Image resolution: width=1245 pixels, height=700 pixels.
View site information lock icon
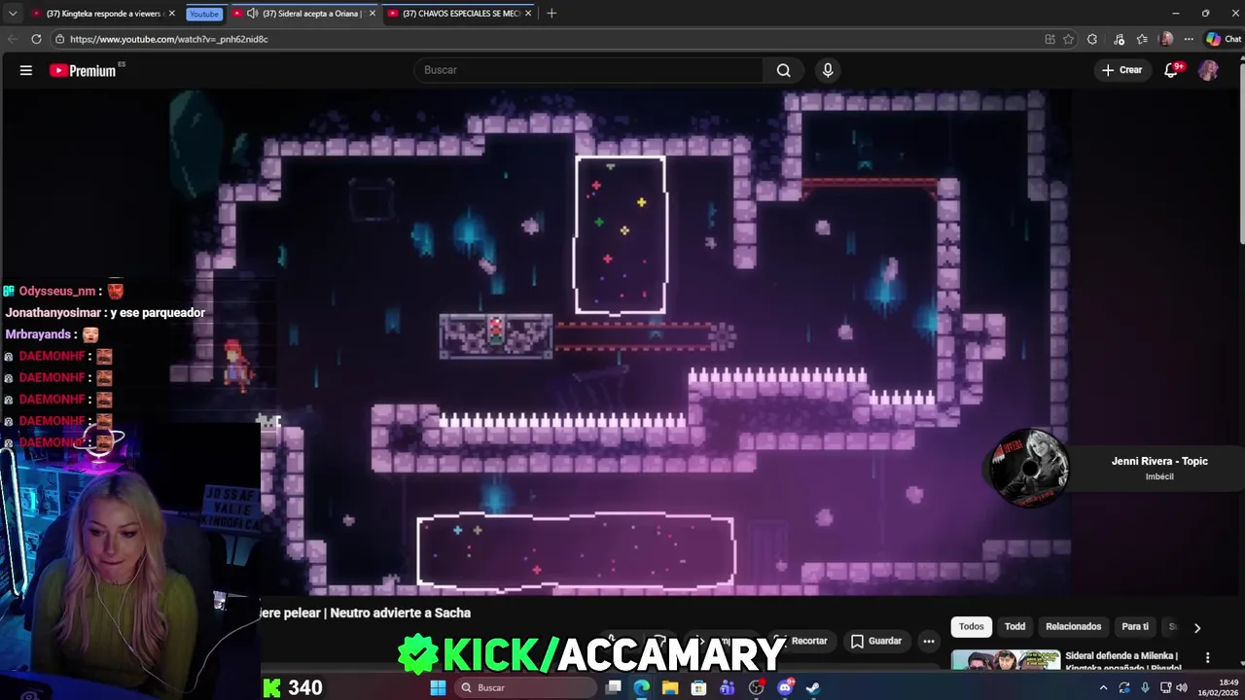tap(60, 39)
